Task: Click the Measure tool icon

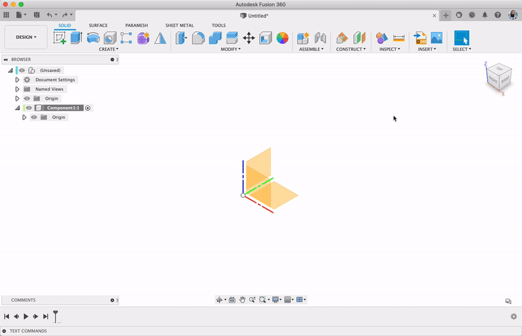Action: click(398, 38)
